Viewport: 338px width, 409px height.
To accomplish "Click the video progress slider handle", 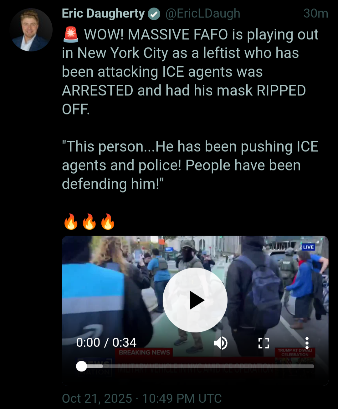I will coord(82,366).
